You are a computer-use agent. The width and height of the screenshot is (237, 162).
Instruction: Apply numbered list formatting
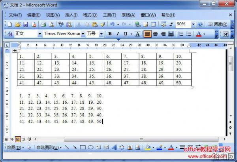(x=181, y=34)
